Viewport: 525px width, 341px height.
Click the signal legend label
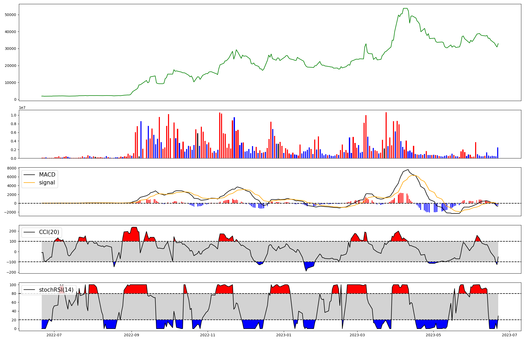tap(47, 183)
